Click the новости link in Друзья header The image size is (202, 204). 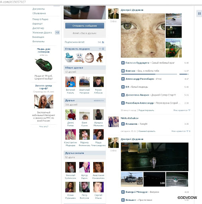coord(99,100)
